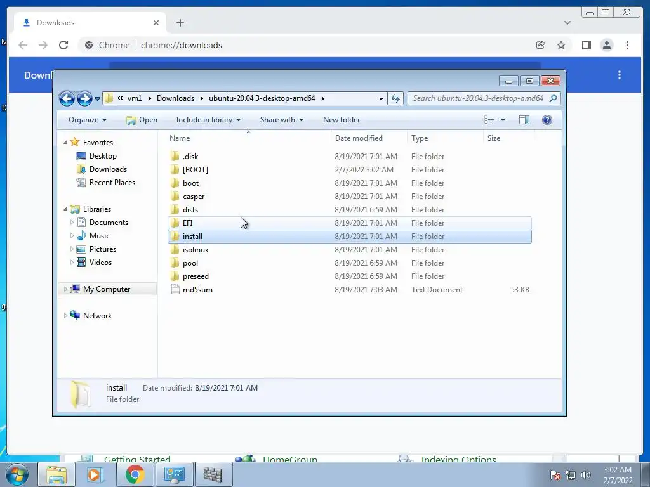This screenshot has width=650, height=487.
Task: Open Chrome profile button
Action: pyautogui.click(x=606, y=45)
